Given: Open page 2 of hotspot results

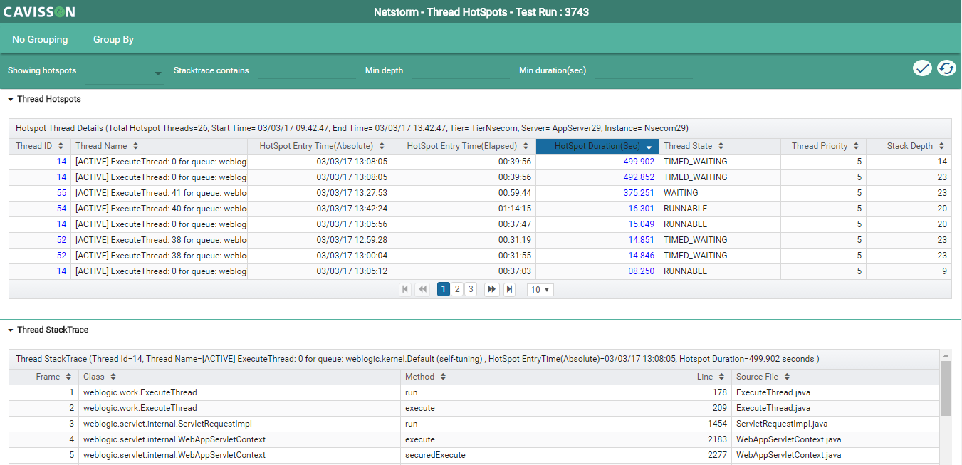Looking at the screenshot, I should tap(457, 289).
